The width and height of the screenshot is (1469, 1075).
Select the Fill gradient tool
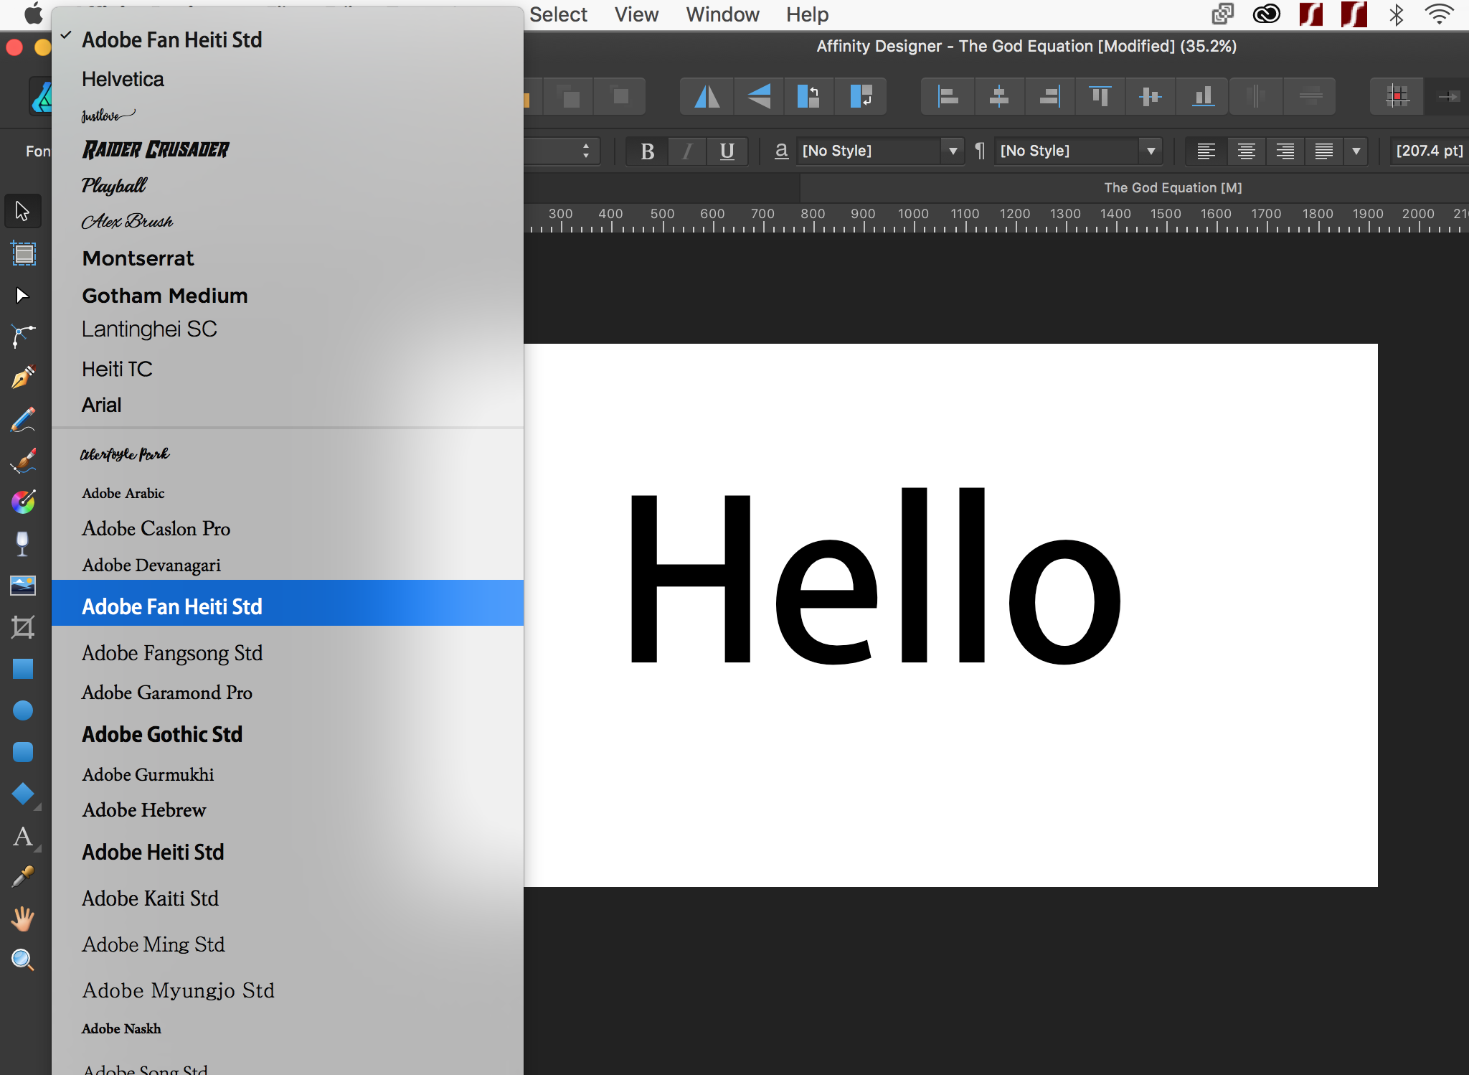(23, 502)
